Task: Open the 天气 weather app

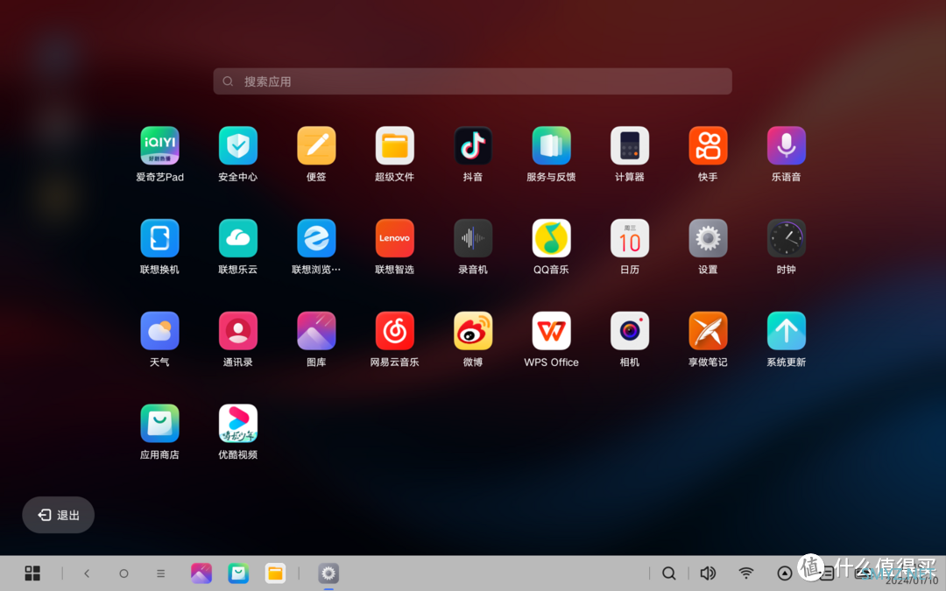Action: 159,330
